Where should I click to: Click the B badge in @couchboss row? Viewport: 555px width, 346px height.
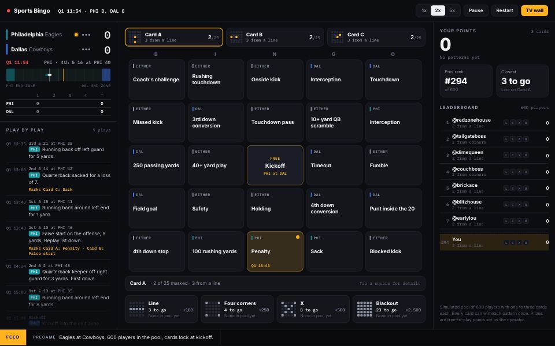point(526,172)
